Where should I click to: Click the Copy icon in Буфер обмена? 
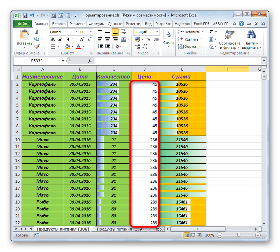pos(36,39)
